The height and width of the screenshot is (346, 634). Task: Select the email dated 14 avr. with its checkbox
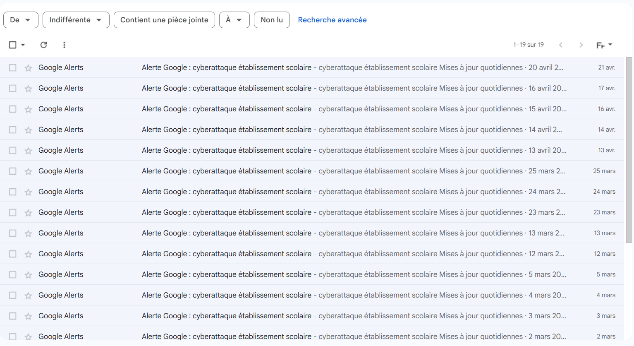pyautogui.click(x=13, y=130)
